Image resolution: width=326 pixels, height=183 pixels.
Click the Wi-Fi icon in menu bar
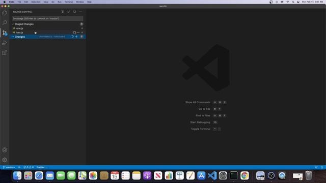pyautogui.click(x=287, y=2)
